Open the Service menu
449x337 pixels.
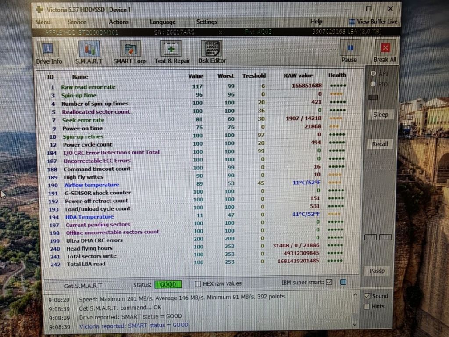(77, 22)
